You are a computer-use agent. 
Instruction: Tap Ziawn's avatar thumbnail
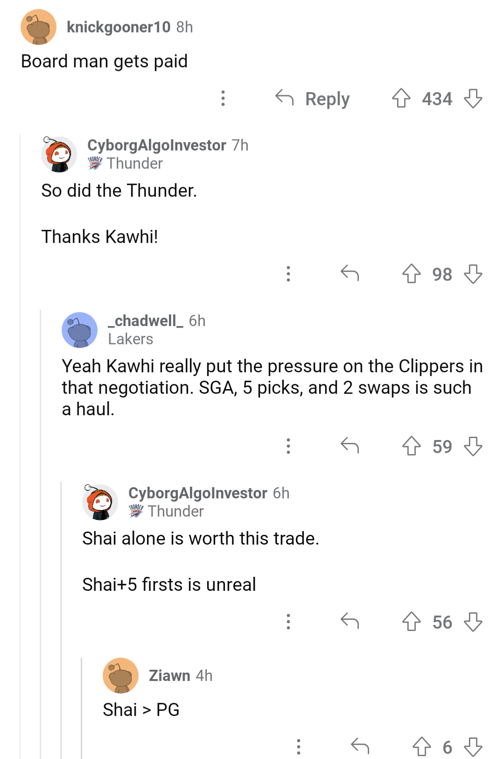pos(120,675)
